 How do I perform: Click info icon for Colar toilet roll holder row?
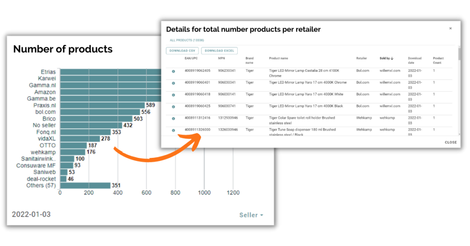pos(173,118)
